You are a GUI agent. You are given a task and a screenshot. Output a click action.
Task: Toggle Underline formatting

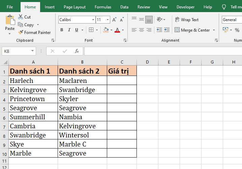pos(77,30)
